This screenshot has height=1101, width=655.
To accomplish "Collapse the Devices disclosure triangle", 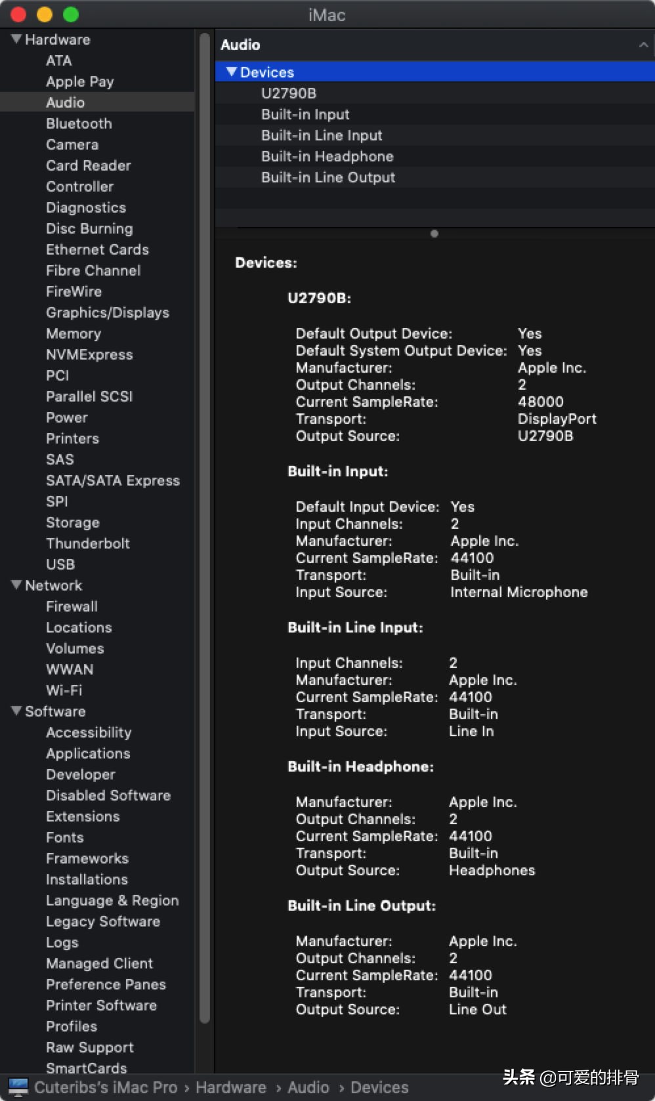I will (x=231, y=72).
